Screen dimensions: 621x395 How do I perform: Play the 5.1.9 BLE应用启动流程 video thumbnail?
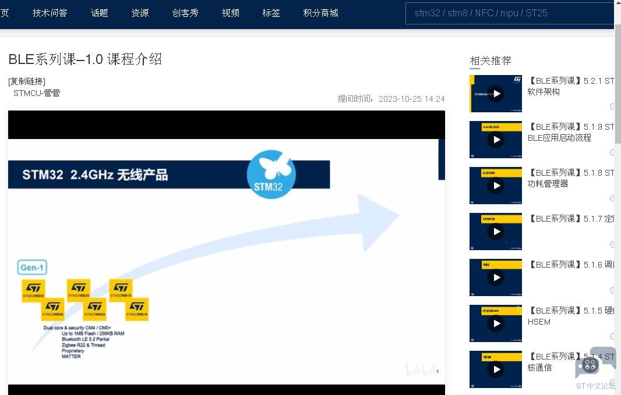(x=495, y=140)
